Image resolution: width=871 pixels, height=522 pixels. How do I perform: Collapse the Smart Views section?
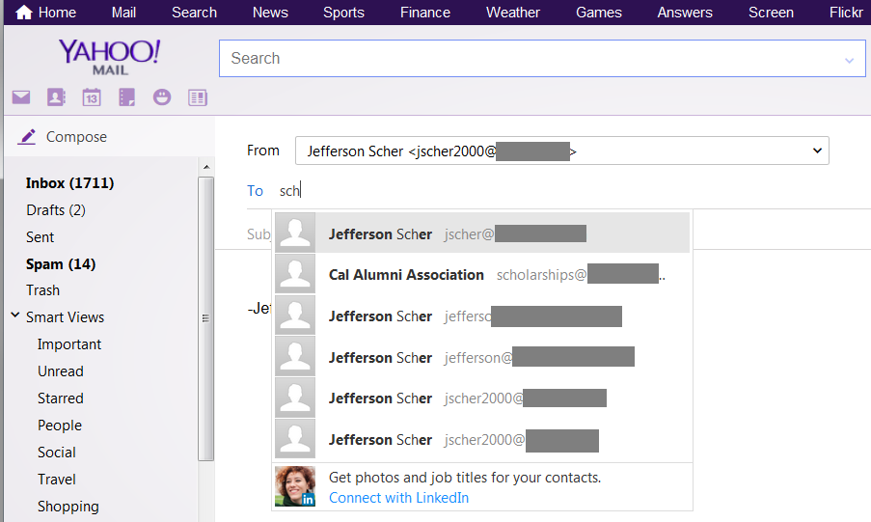(15, 316)
